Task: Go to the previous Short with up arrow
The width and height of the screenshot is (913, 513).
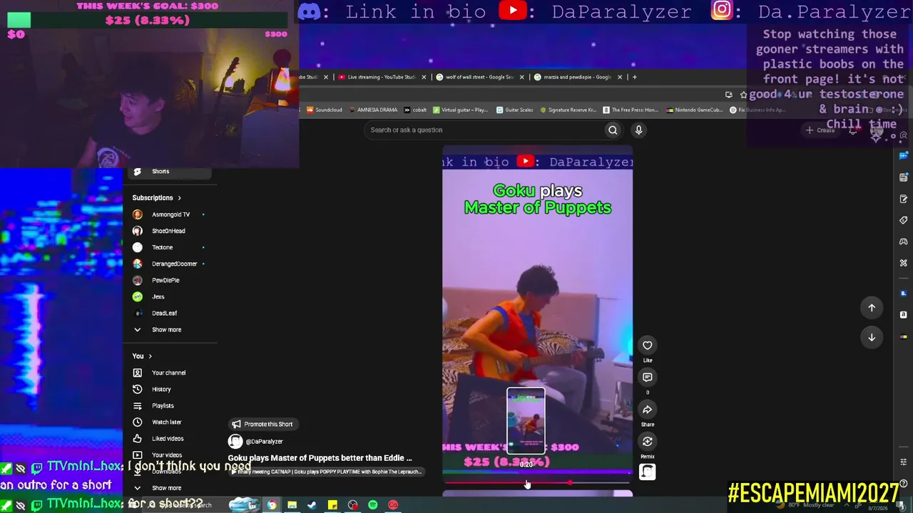Action: pos(872,308)
